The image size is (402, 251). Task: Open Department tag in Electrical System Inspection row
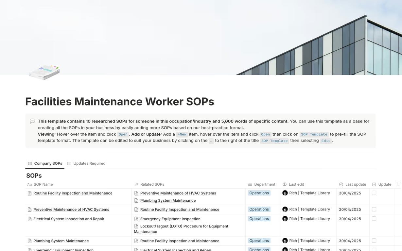pyautogui.click(x=259, y=219)
